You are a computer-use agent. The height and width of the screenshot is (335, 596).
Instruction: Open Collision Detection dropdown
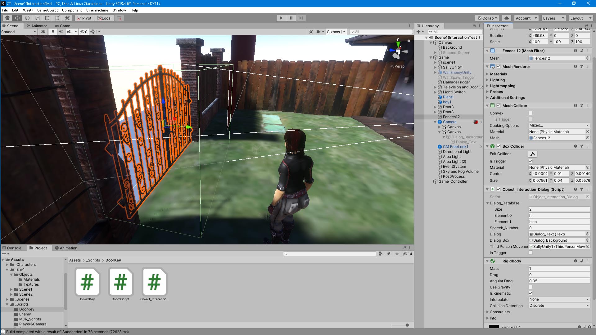pyautogui.click(x=559, y=306)
